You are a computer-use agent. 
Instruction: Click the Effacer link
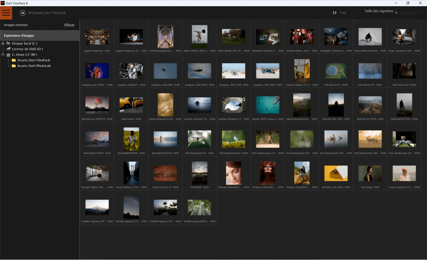click(69, 25)
